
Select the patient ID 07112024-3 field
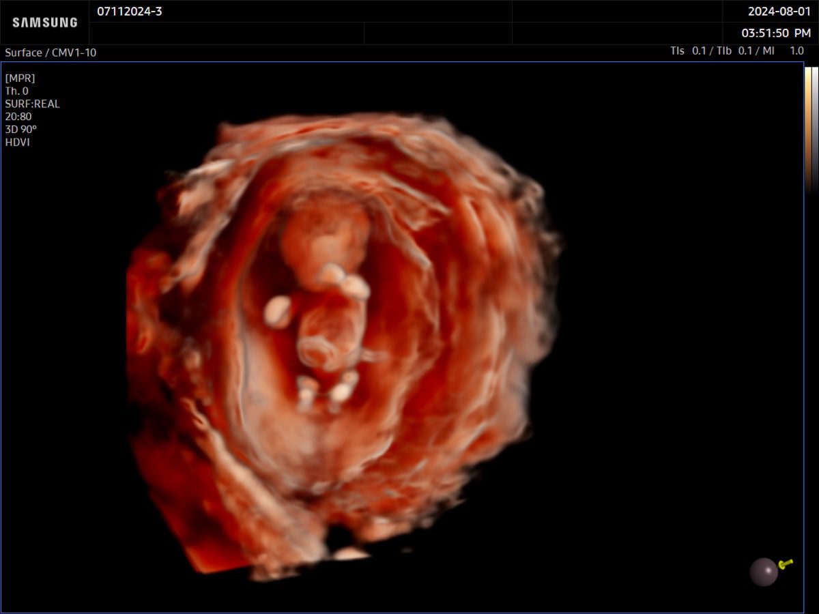130,12
